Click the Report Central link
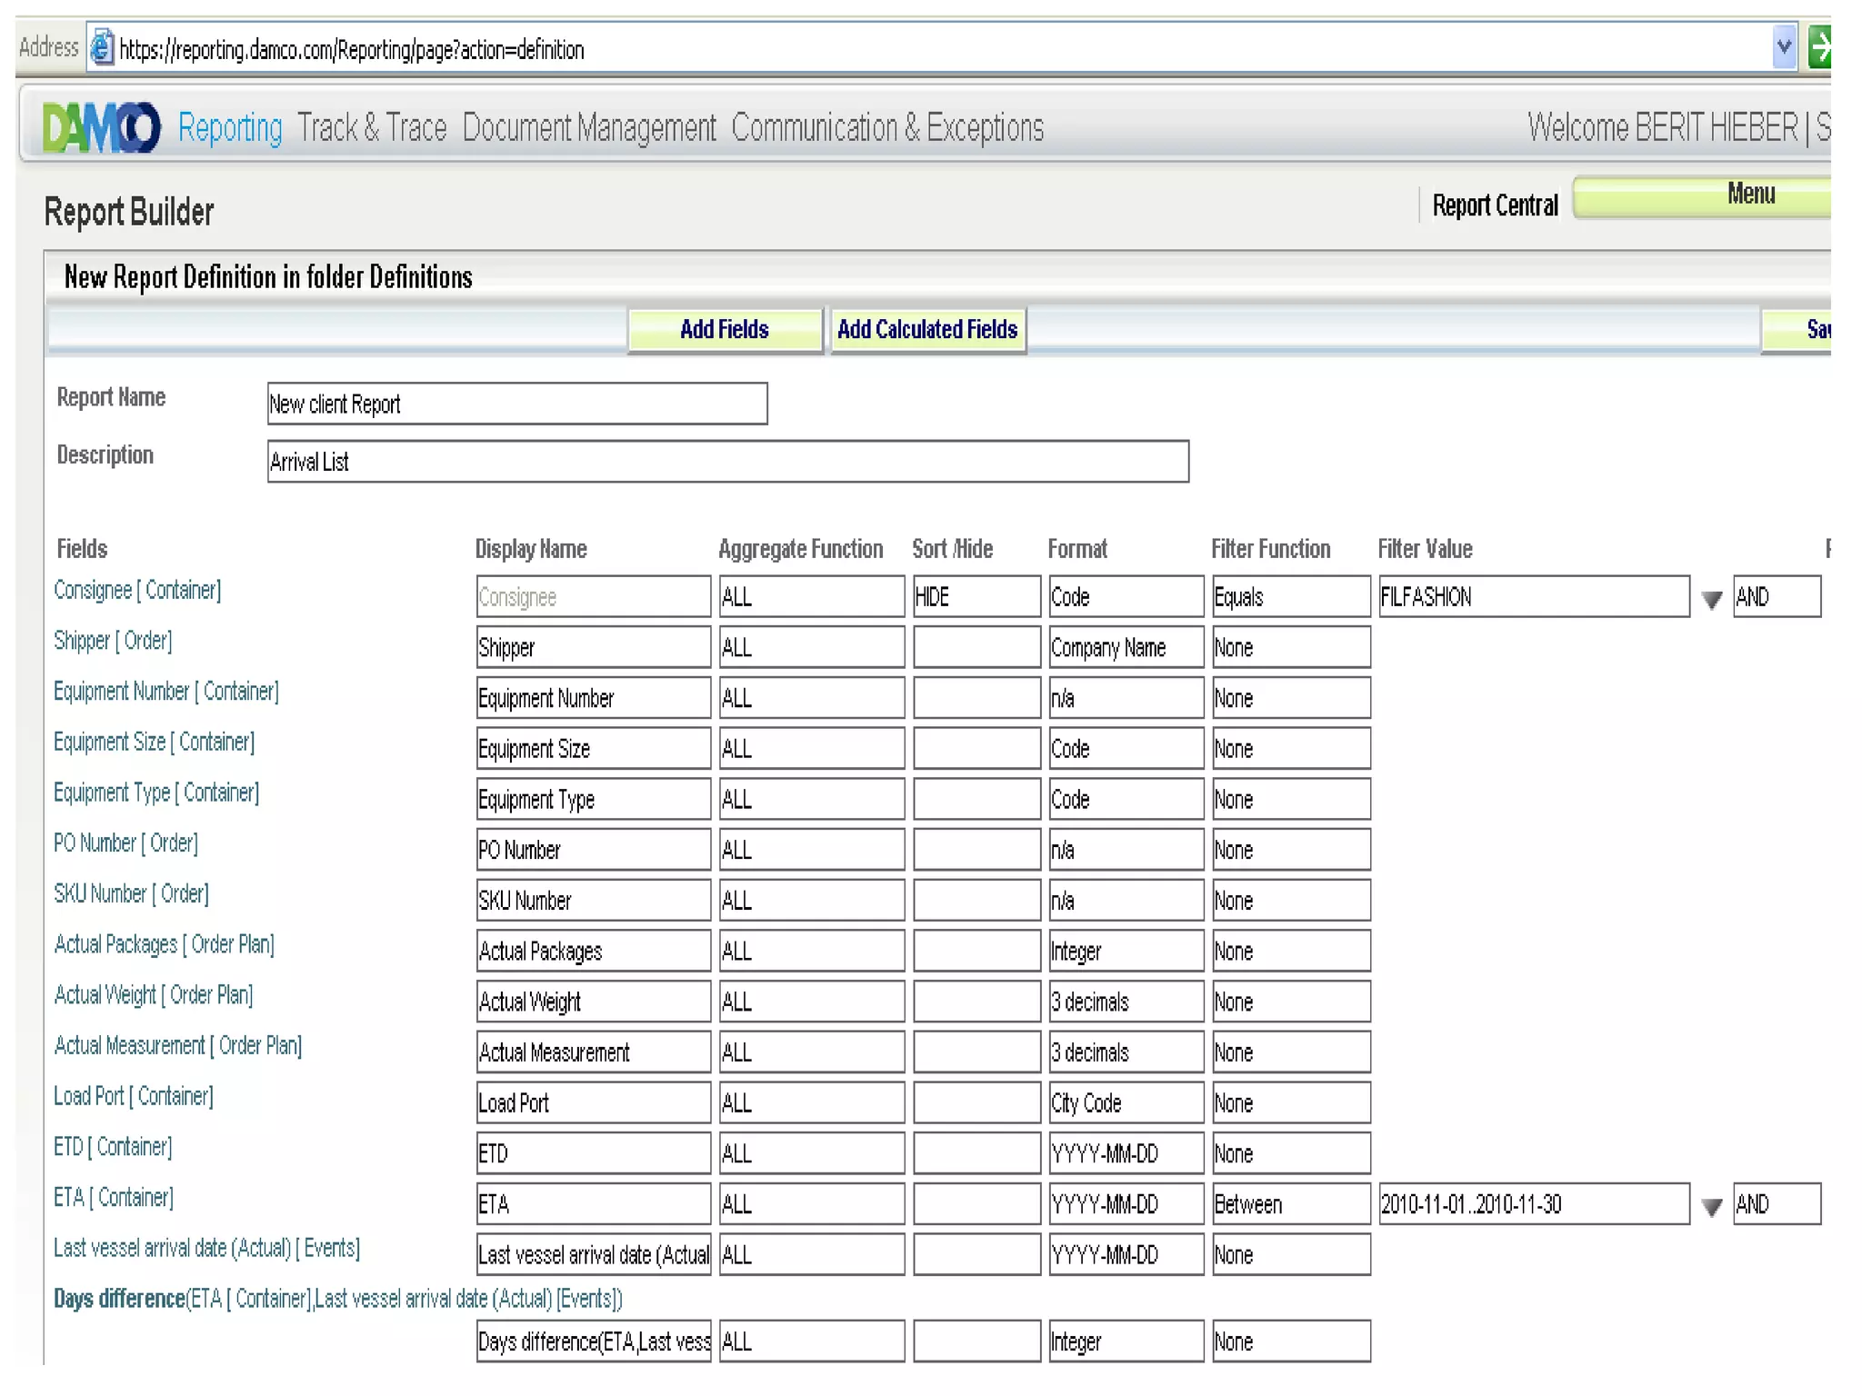Image resolution: width=1862 pixels, height=1396 pixels. 1494,205
